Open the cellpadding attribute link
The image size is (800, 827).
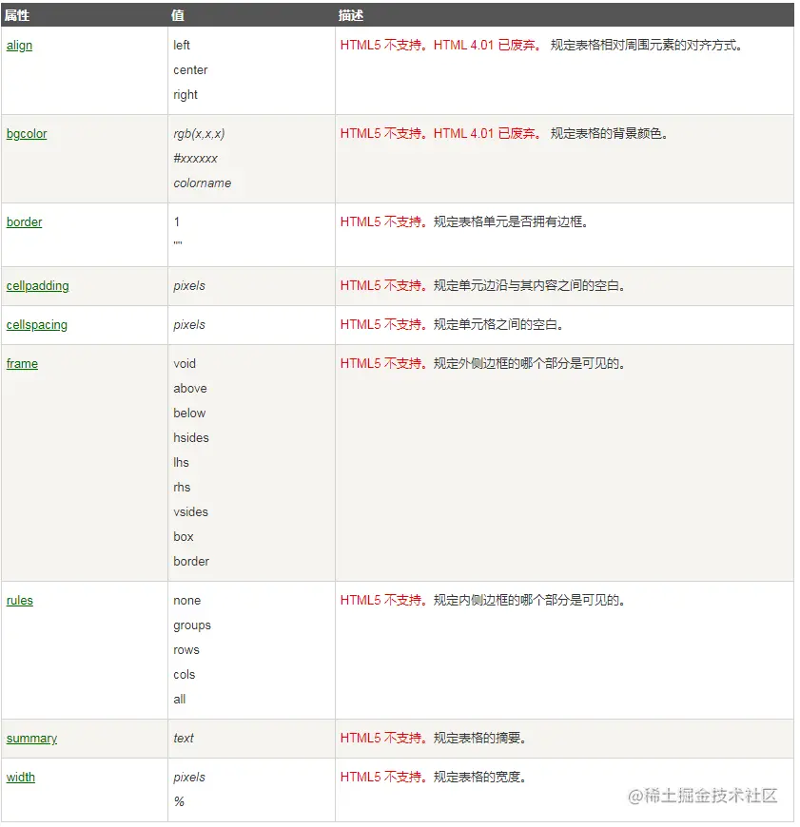[37, 286]
